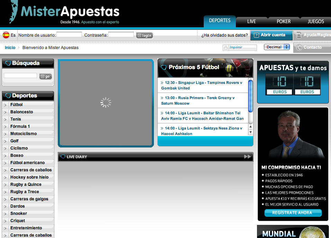
Task: Click the Spanish flag language icon
Action: (x=6, y=35)
